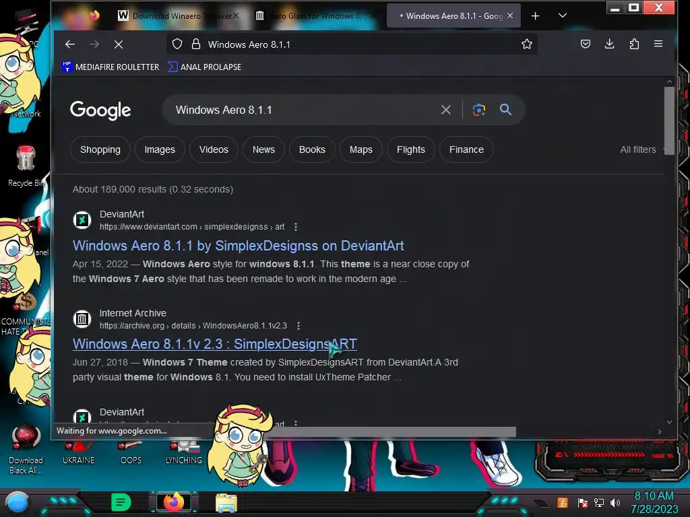View site security lock info
This screenshot has height=517, width=690.
click(x=196, y=44)
